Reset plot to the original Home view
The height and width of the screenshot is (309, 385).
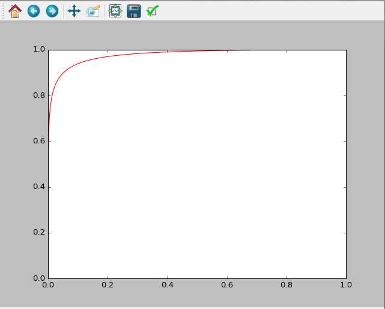[15, 11]
